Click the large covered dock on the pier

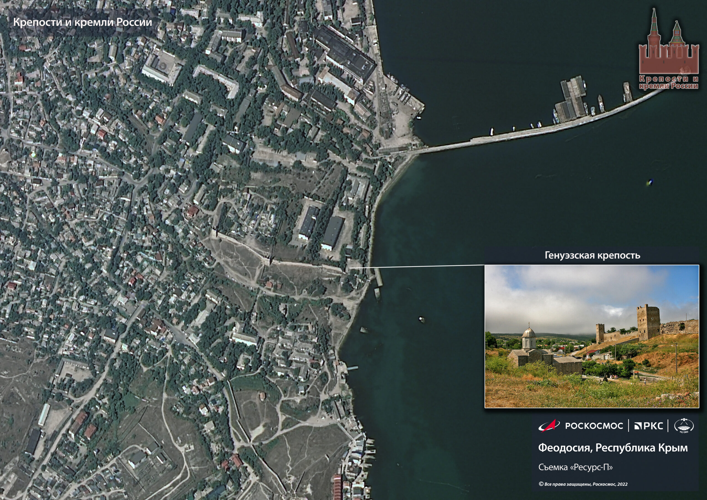[572, 99]
